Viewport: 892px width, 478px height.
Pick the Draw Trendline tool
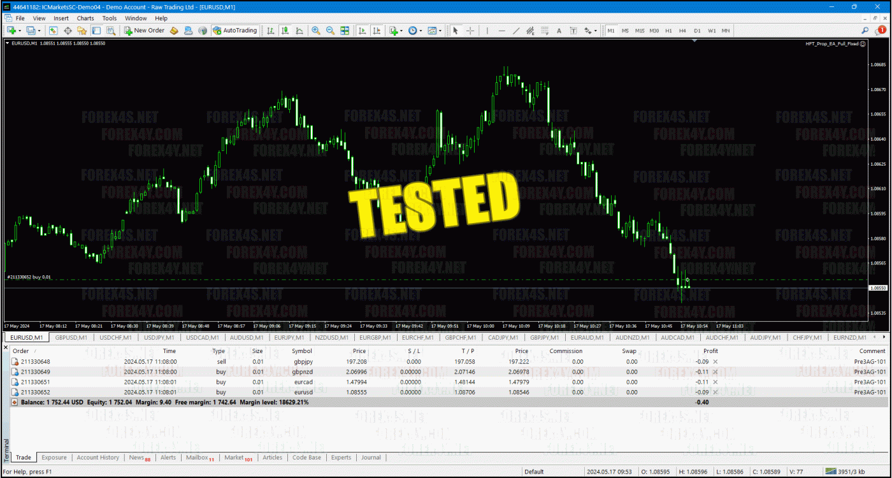coord(516,31)
